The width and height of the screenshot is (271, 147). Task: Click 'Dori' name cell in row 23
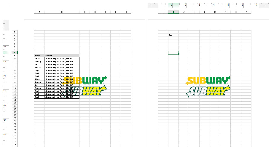(39, 97)
